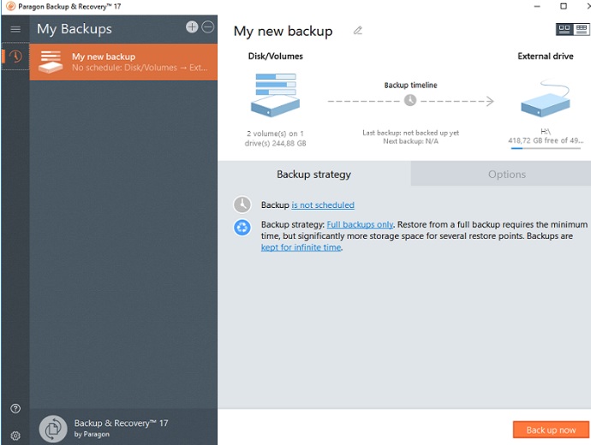Viewport: 591px width, 445px height.
Task: Open the help question mark icon
Action: [x=15, y=408]
